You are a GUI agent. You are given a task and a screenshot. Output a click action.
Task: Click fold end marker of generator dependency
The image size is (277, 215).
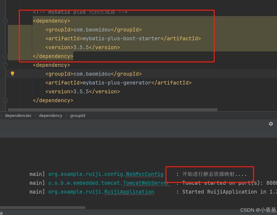point(5,101)
